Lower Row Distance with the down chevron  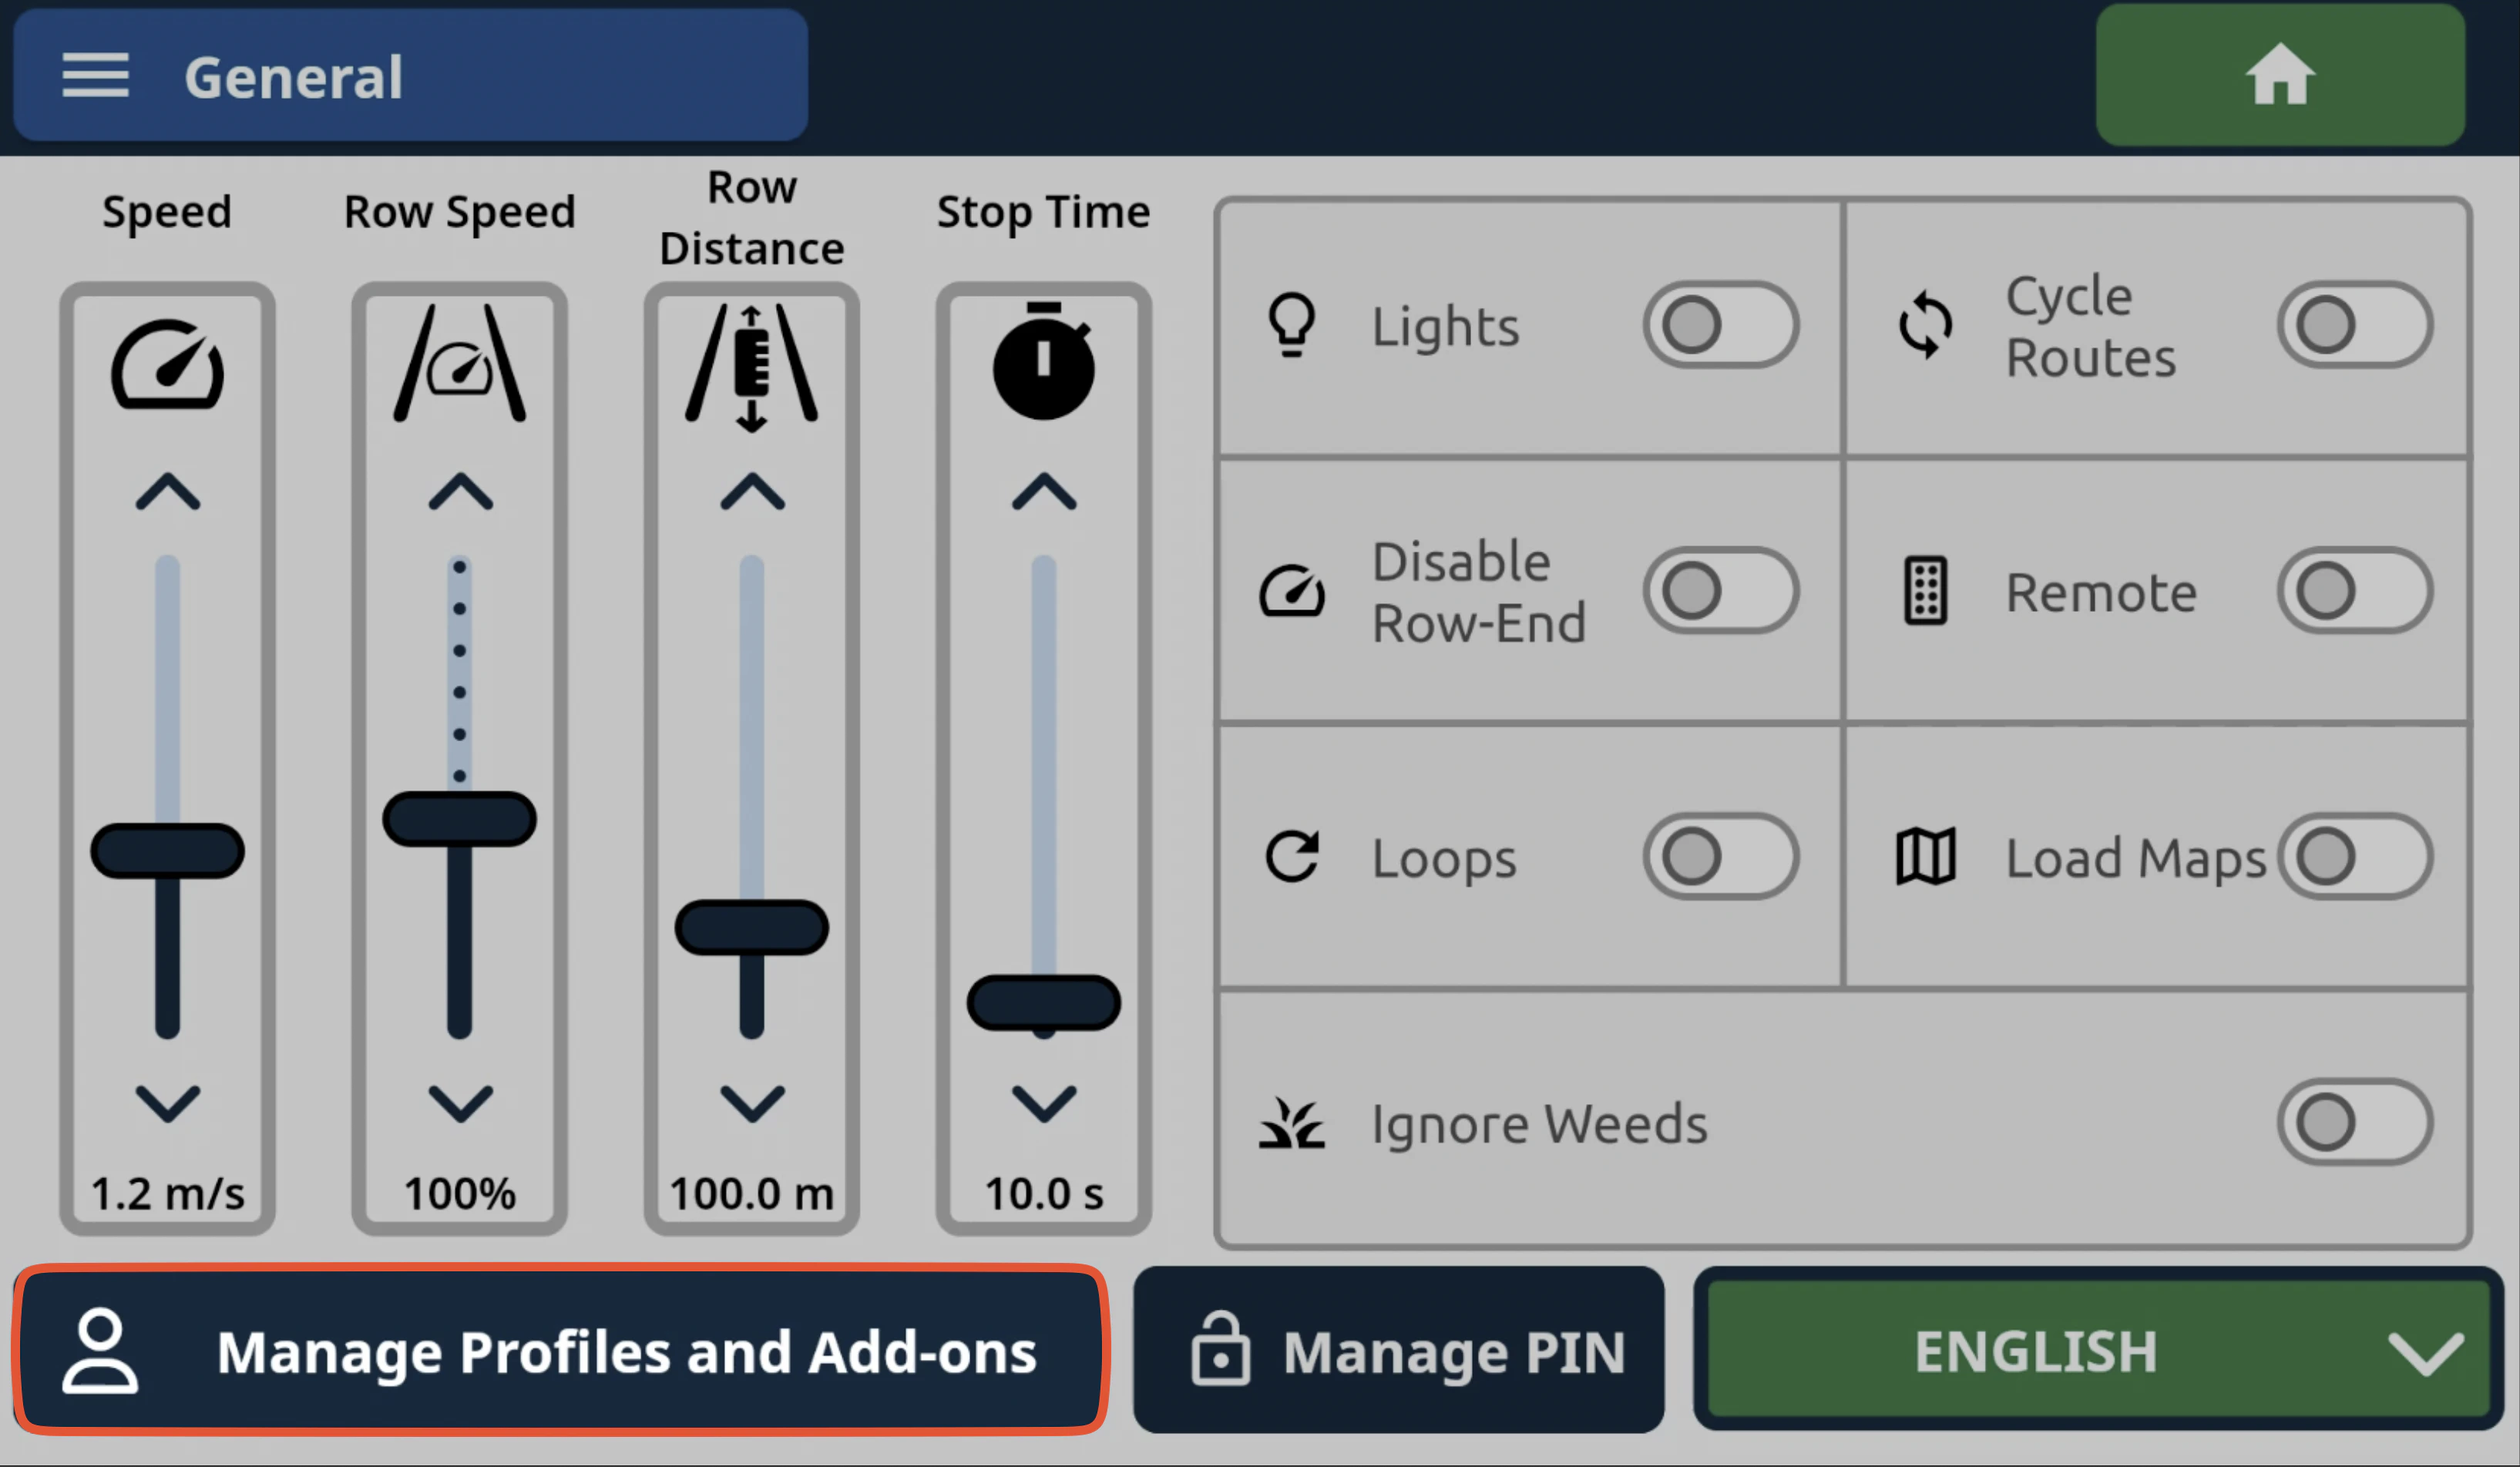tap(751, 1105)
